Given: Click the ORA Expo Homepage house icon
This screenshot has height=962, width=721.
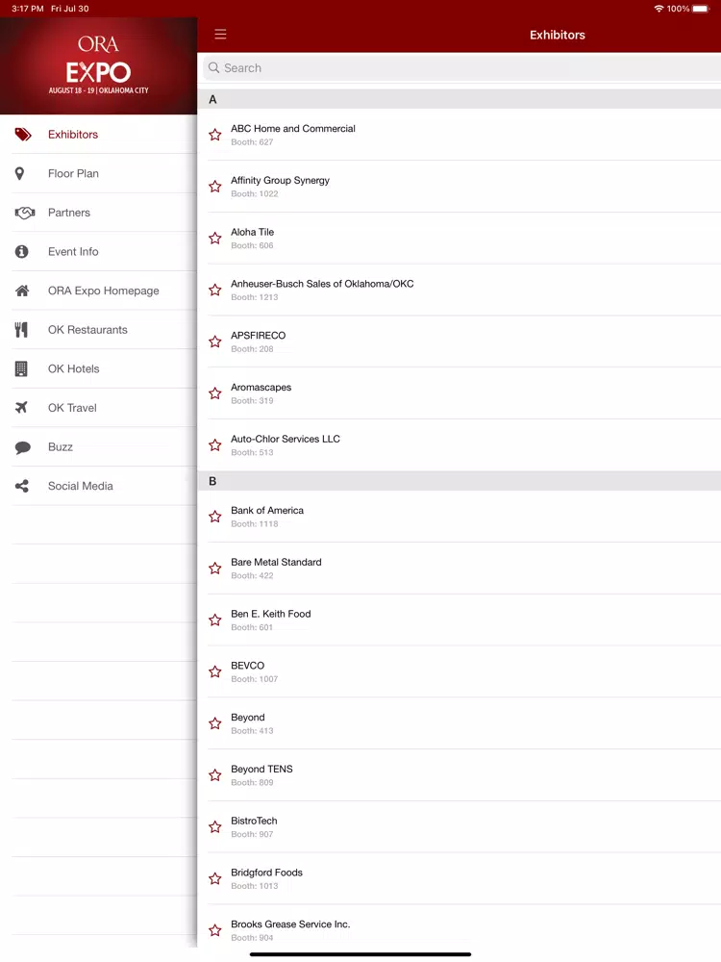Looking at the screenshot, I should click(x=22, y=291).
